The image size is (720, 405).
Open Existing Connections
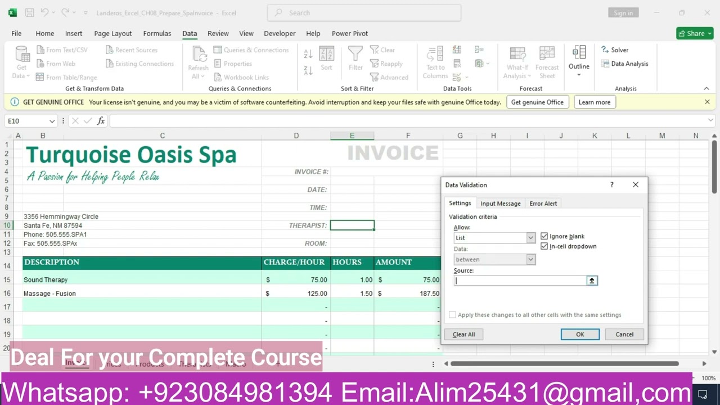[x=139, y=64]
